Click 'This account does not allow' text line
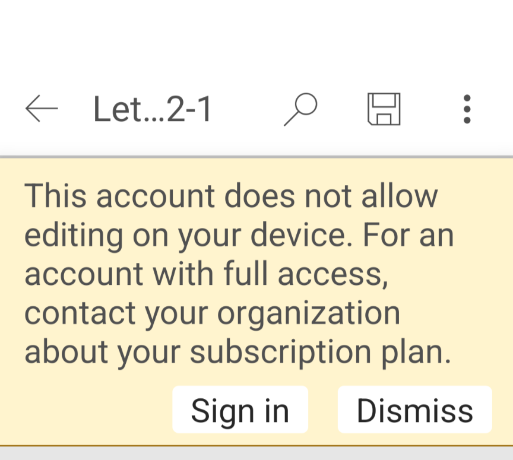Image resolution: width=513 pixels, height=460 pixels. (x=231, y=195)
